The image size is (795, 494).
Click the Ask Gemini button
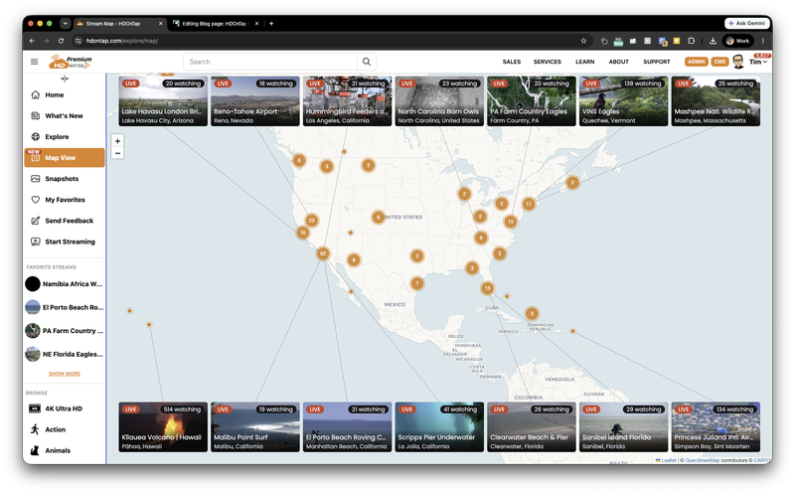pos(747,23)
